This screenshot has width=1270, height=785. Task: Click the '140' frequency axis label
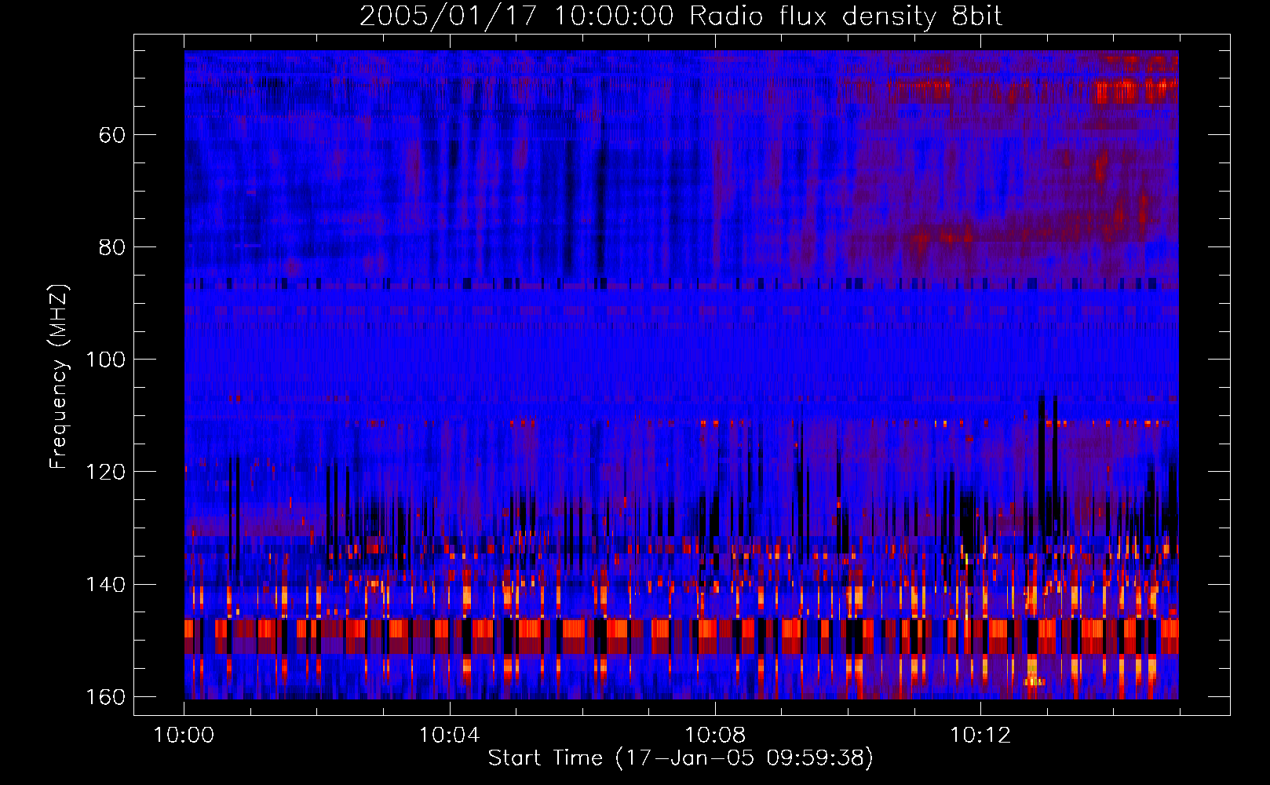105,585
